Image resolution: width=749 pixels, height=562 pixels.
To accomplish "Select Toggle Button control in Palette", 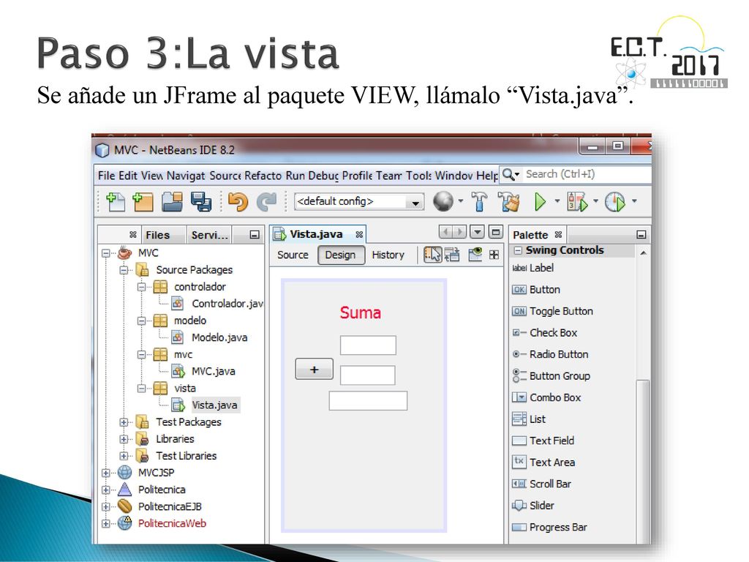I will [553, 311].
